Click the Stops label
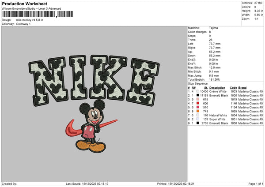This screenshot has width=265, height=187. coord(192,36)
